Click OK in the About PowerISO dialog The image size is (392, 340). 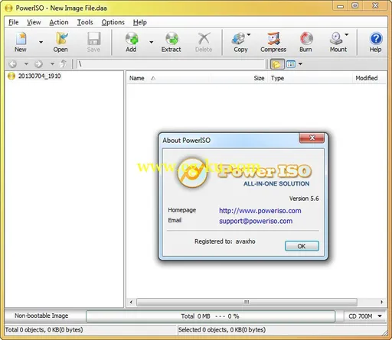point(302,246)
